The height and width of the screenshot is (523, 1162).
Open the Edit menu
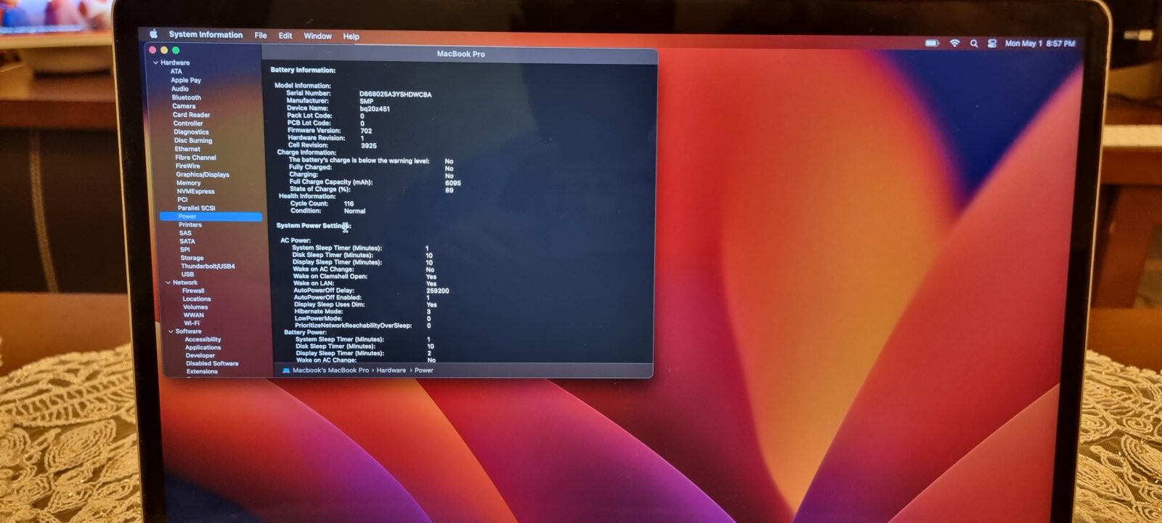point(285,36)
